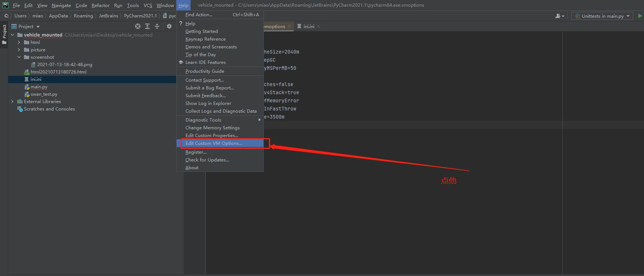Select Find Action menu entry
The height and width of the screenshot is (276, 644).
[x=220, y=15]
